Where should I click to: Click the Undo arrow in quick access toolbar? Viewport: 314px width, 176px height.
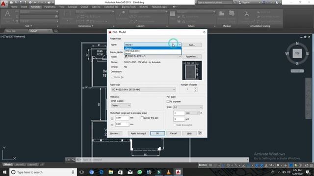coord(35,2)
